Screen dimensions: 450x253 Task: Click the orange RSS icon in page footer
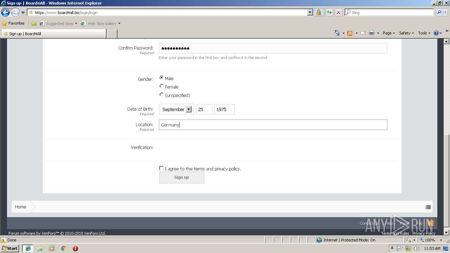(431, 223)
